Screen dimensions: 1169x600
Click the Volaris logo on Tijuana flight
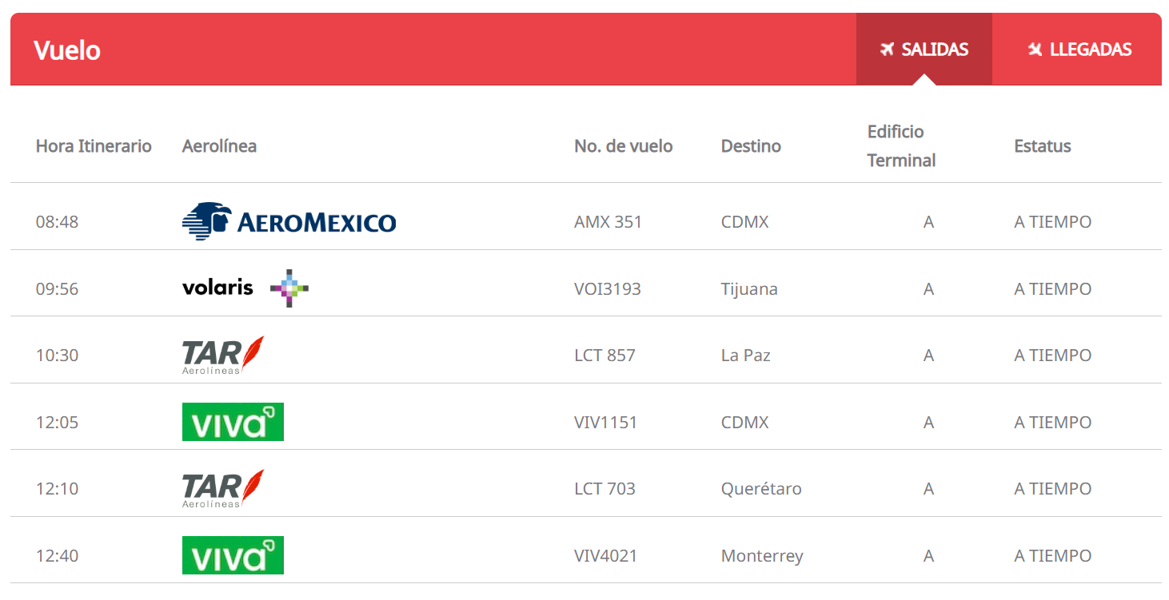click(245, 288)
